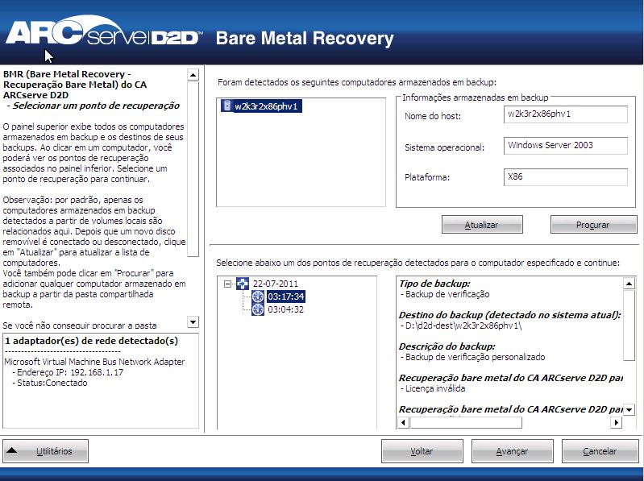Click the backup details horizontal scrollbar thumb
Image resolution: width=644 pixels, height=481 pixels.
pyautogui.click(x=466, y=422)
